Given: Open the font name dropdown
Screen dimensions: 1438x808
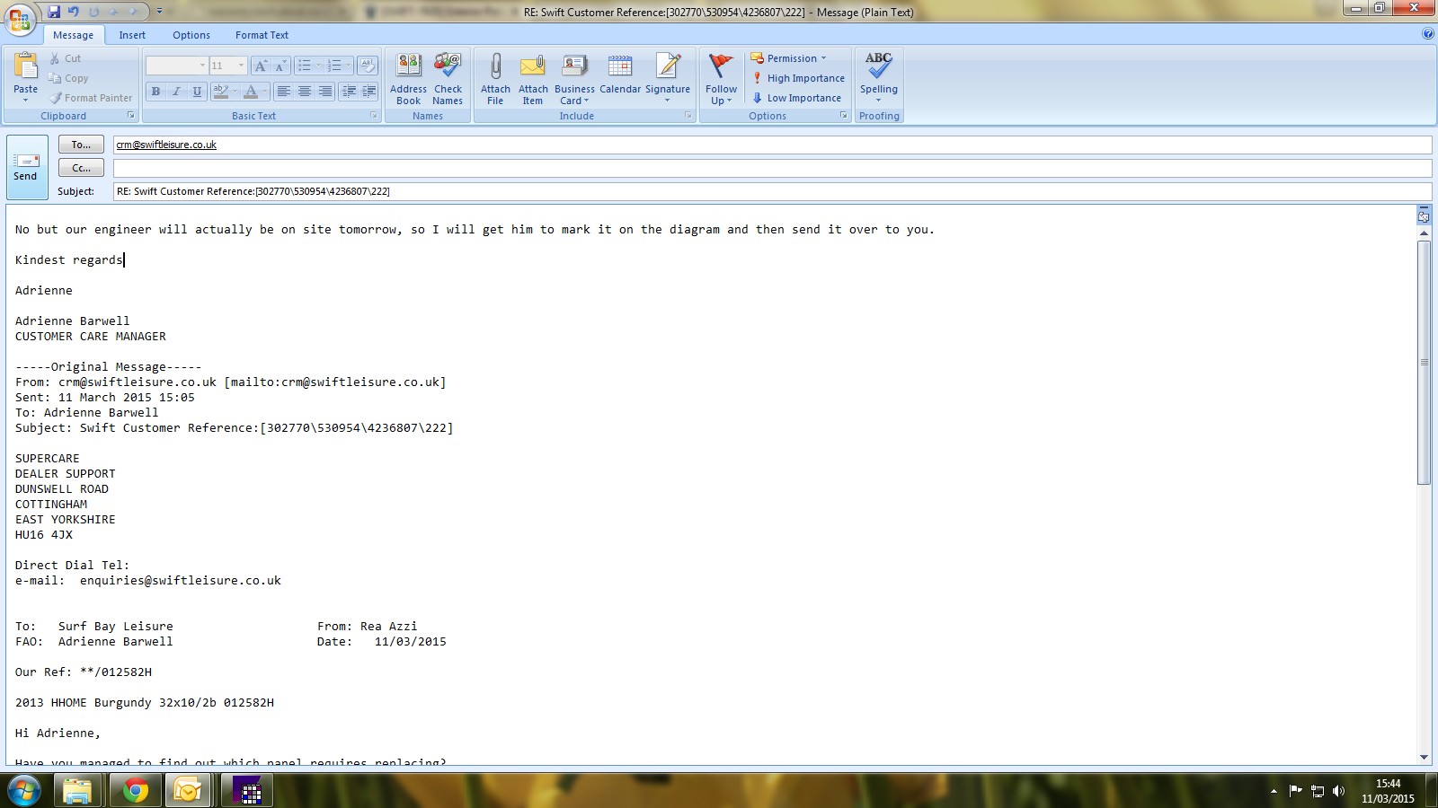Looking at the screenshot, I should 202,66.
